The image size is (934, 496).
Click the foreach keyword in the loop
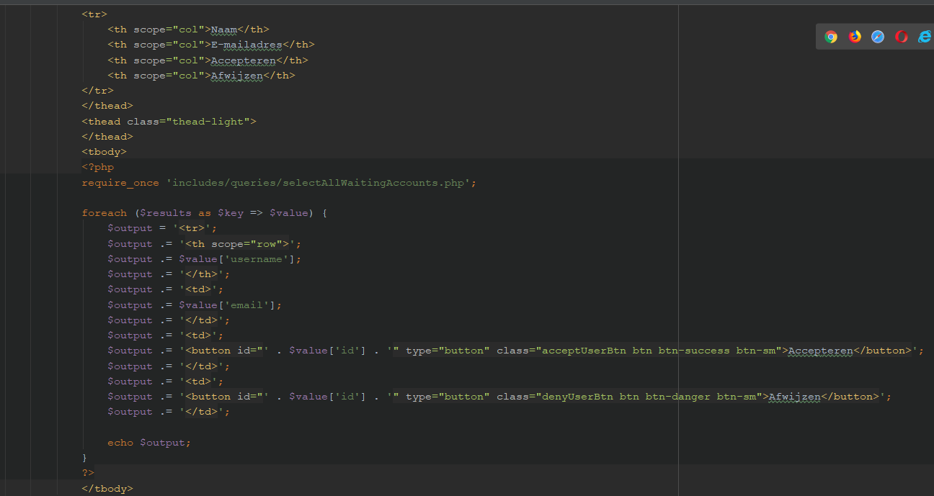(104, 213)
